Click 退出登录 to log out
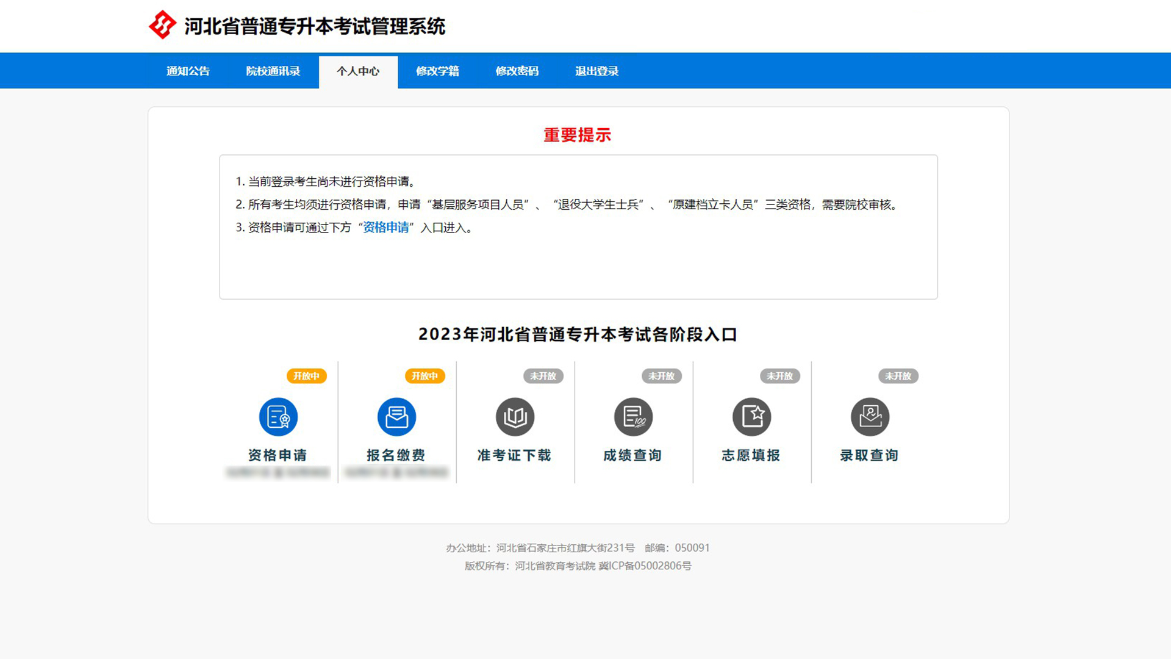The width and height of the screenshot is (1171, 659). point(596,71)
